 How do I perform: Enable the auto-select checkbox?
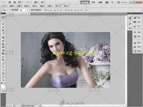[10, 10]
